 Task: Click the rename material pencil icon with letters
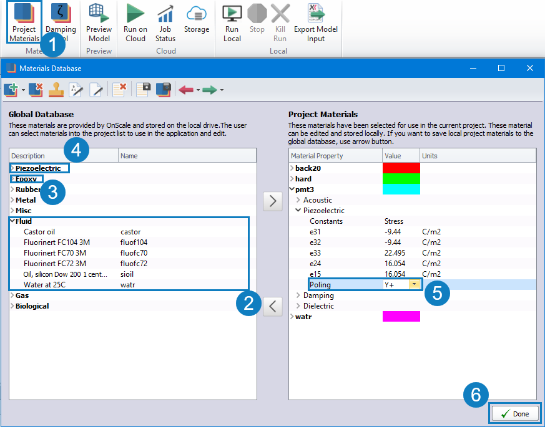coord(76,90)
